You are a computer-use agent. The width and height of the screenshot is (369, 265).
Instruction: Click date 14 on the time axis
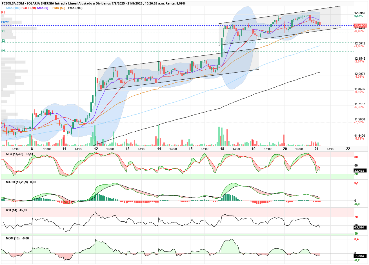coord(159,149)
